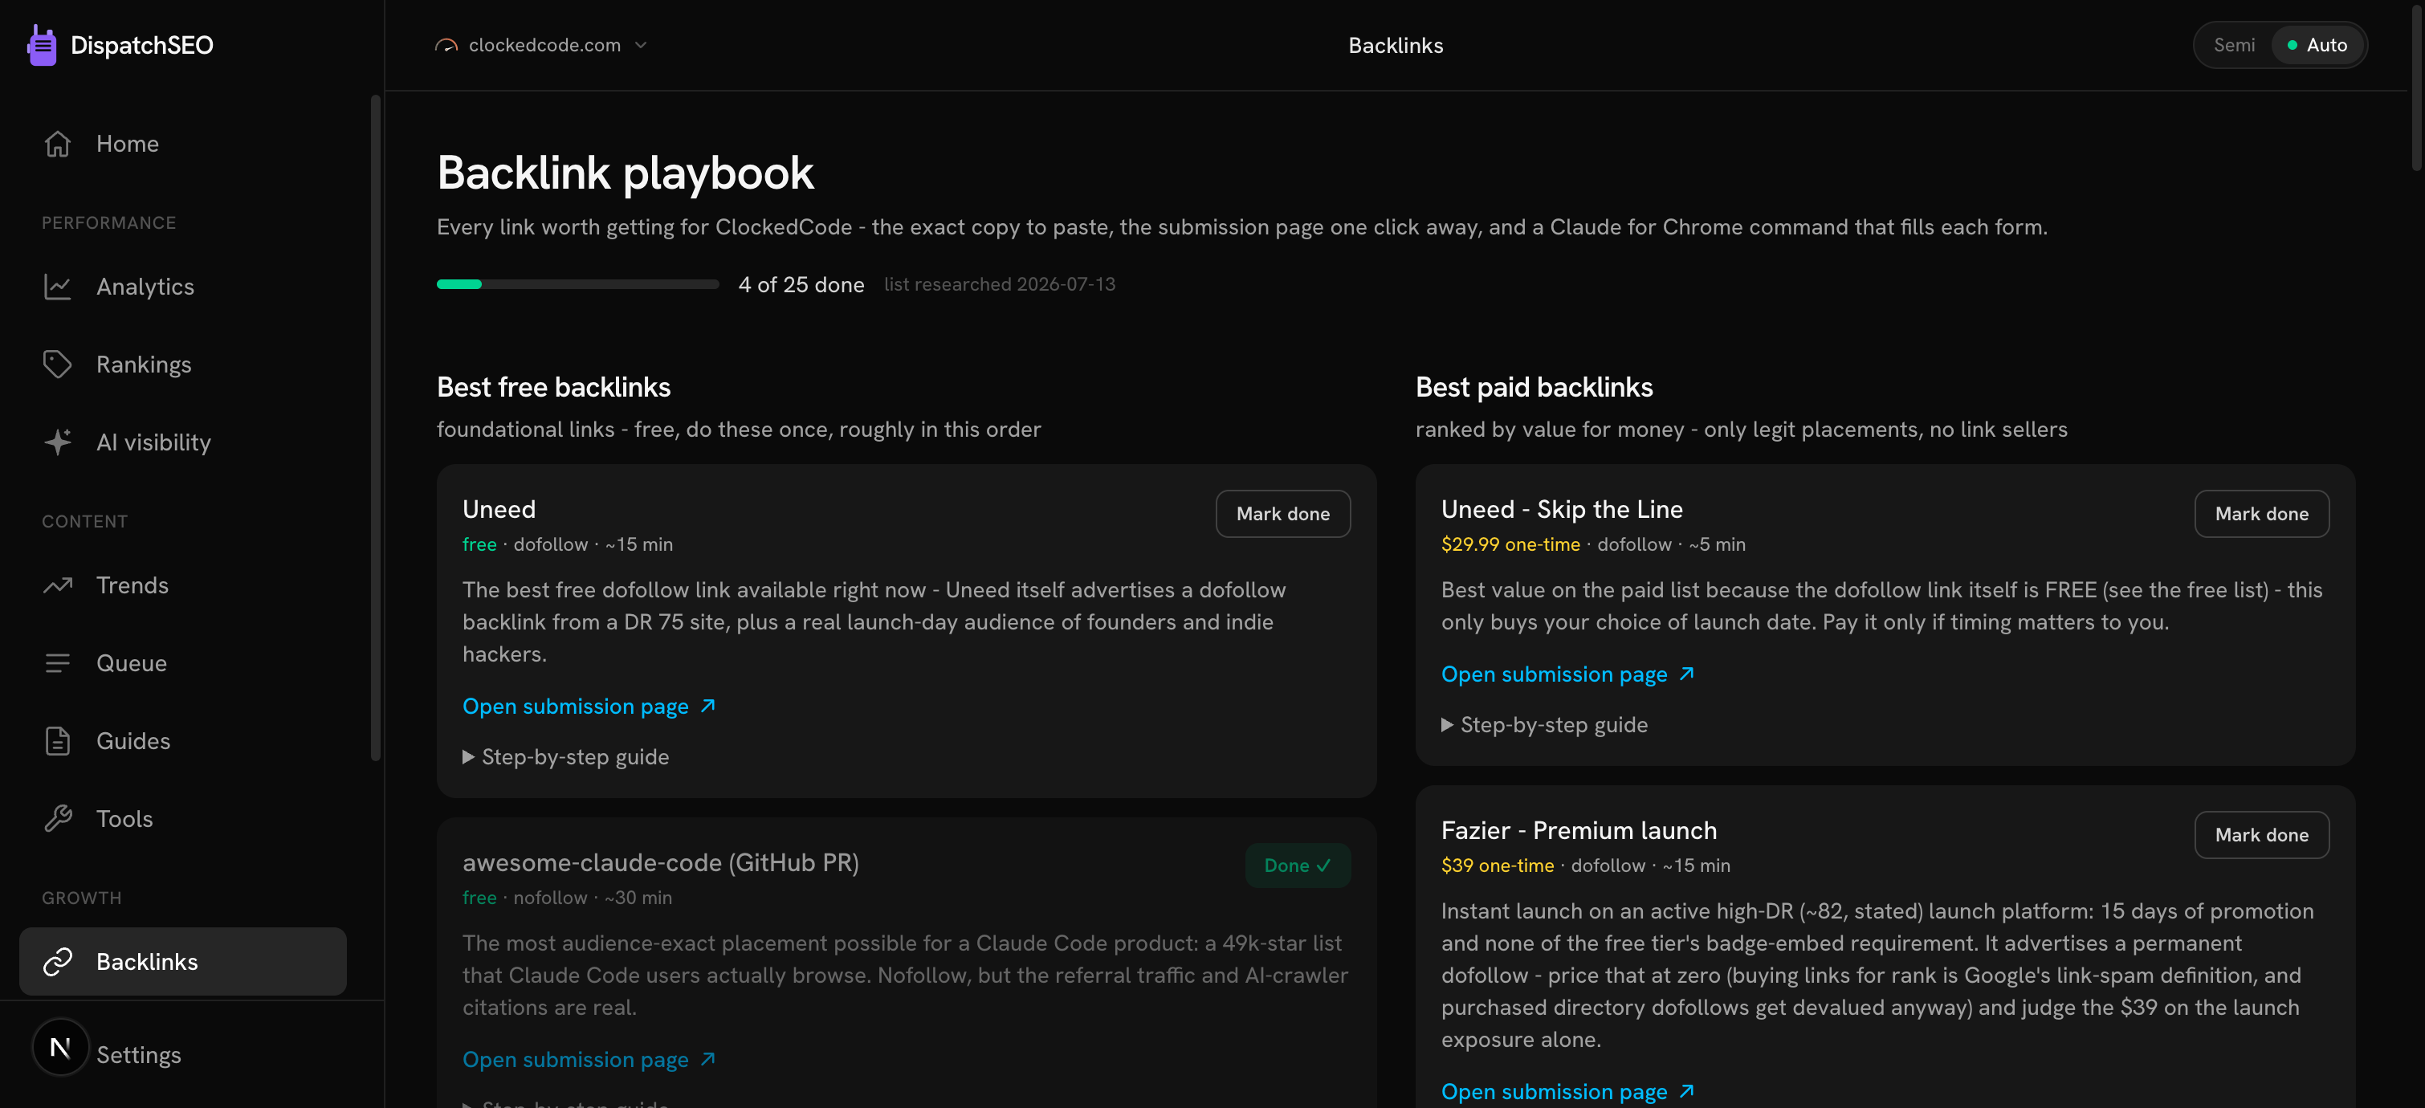2425x1108 pixels.
Task: Click the N avatar icon
Action: coord(60,1047)
